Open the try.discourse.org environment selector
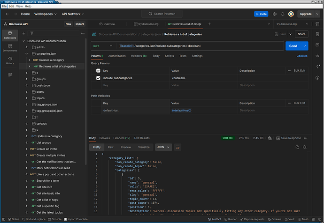Image resolution: width=324 pixels, height=223 pixels. (x=292, y=24)
